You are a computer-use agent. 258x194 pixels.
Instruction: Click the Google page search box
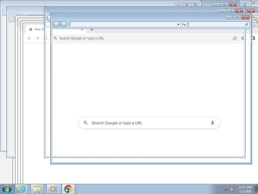[x=149, y=123]
